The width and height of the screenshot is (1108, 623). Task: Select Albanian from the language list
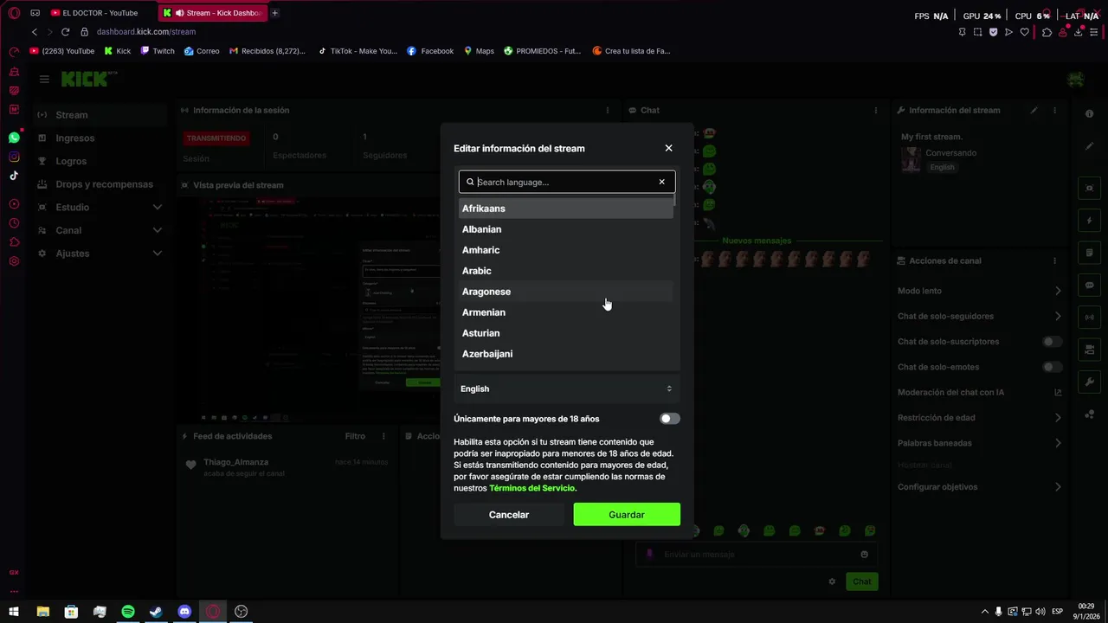[x=566, y=229]
